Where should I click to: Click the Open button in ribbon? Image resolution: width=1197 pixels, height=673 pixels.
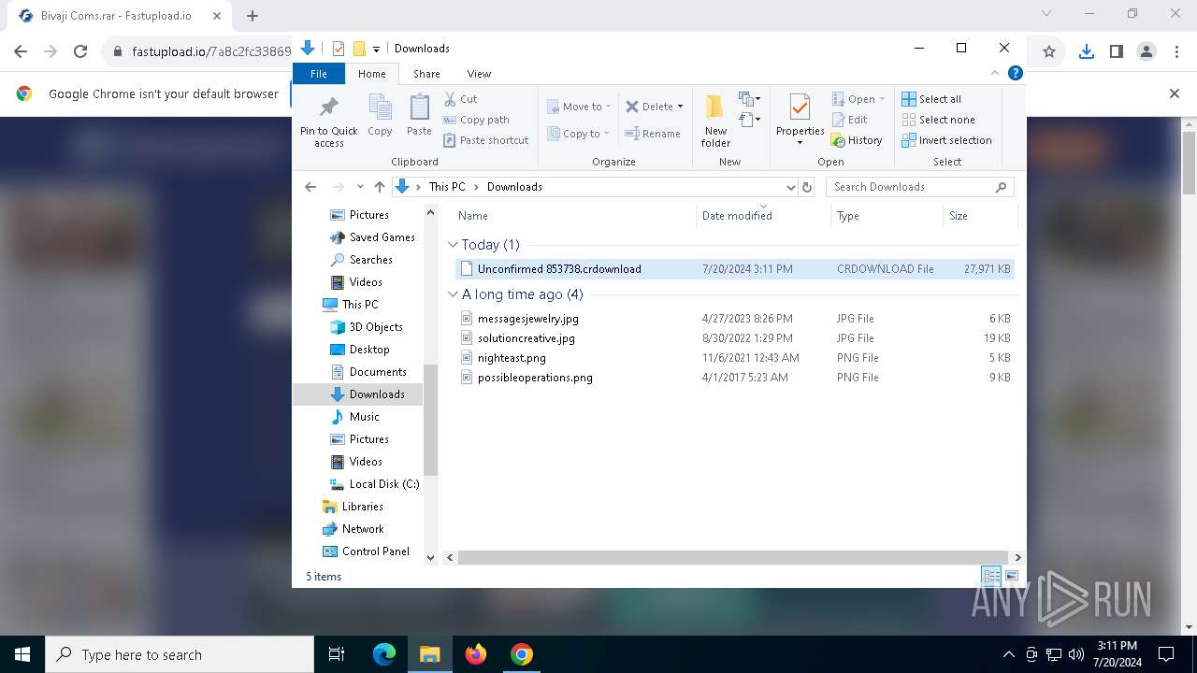click(x=858, y=99)
